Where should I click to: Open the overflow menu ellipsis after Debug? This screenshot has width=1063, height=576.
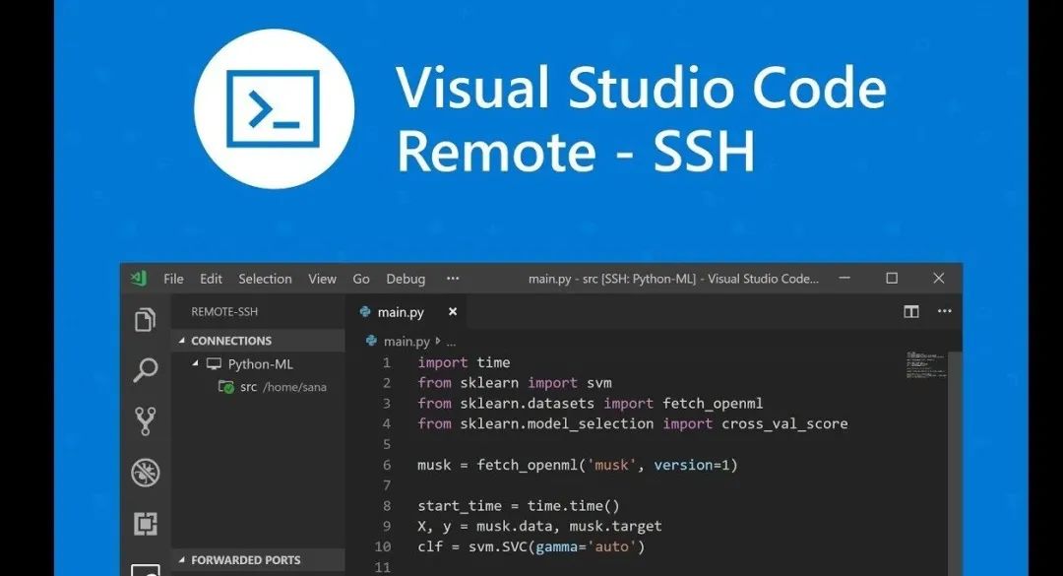(453, 279)
